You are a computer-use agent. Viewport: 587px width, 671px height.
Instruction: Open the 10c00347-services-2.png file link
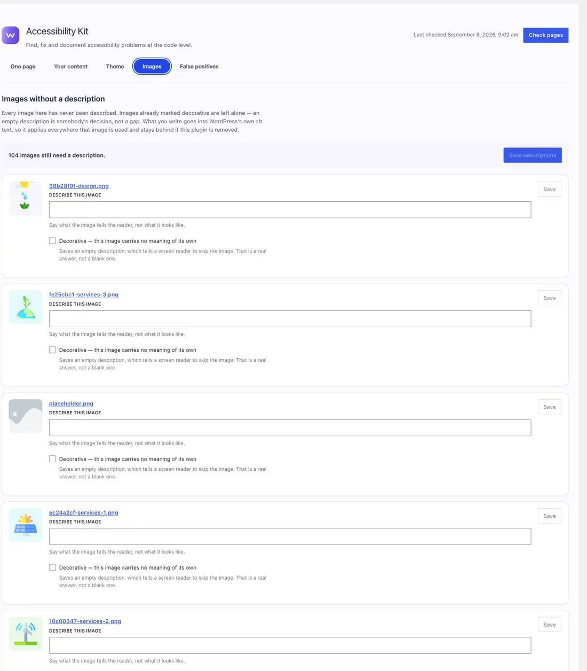pos(85,621)
